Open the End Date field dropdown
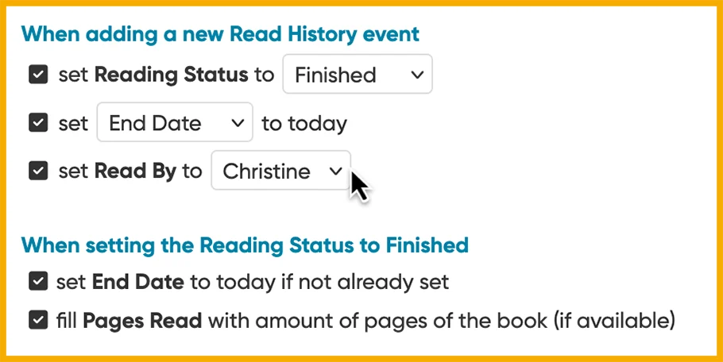Screen dimensions: 723x362 click(175, 123)
